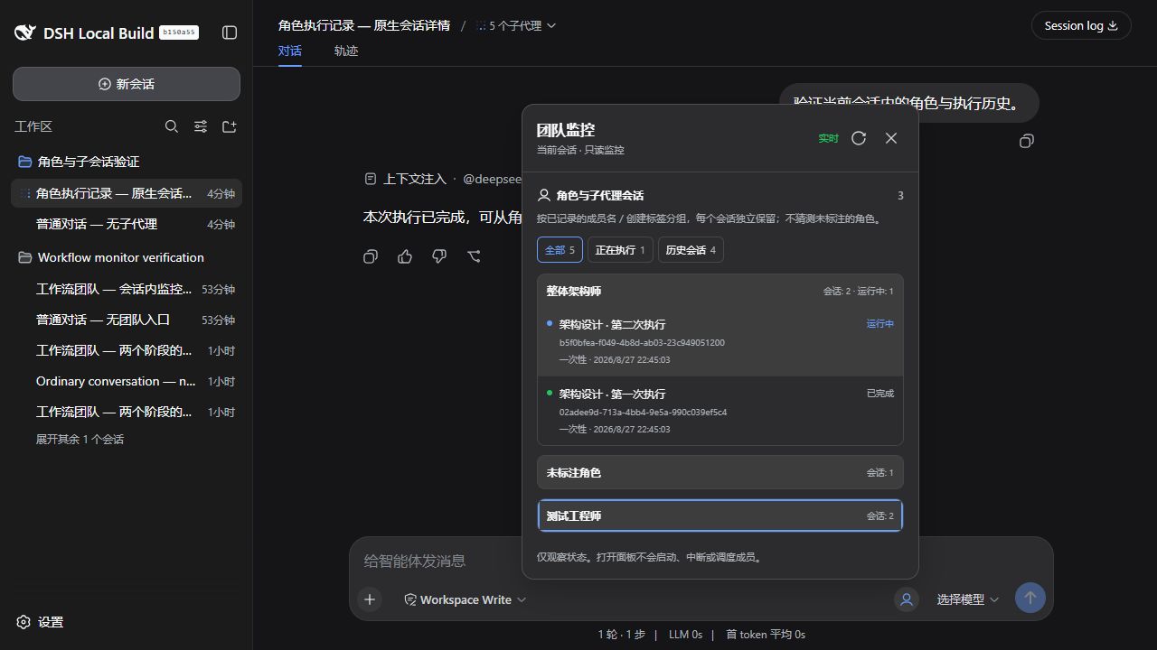Like the reply with thumbs up
Image resolution: width=1157 pixels, height=650 pixels.
pos(405,257)
